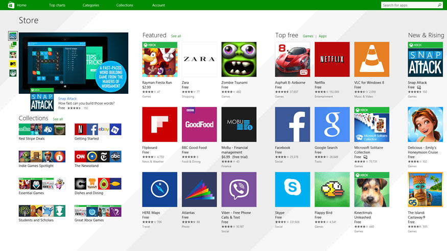
Task: Open Essential Games collection
Action: point(42,184)
